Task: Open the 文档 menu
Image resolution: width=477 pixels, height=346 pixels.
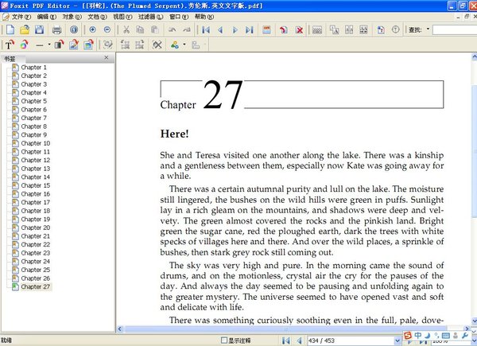Action: pyautogui.click(x=97, y=17)
